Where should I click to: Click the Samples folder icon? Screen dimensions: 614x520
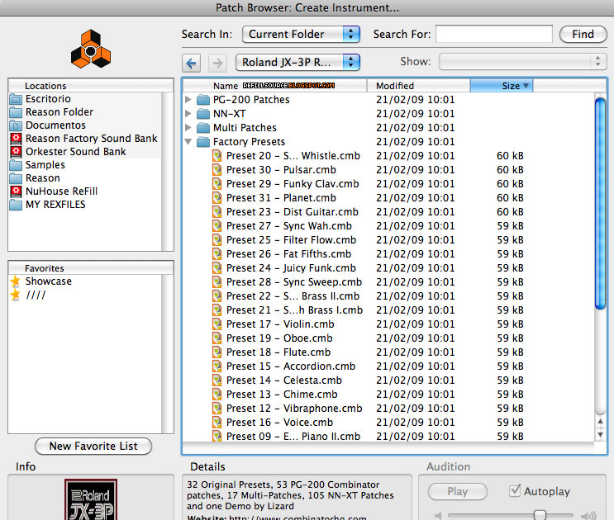click(16, 164)
